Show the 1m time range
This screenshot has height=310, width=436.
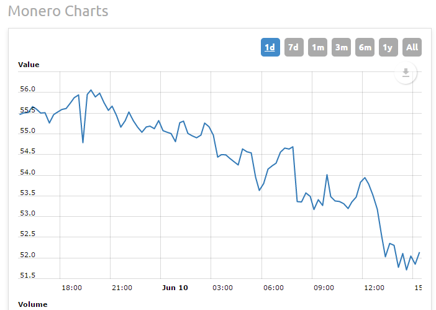(x=317, y=47)
